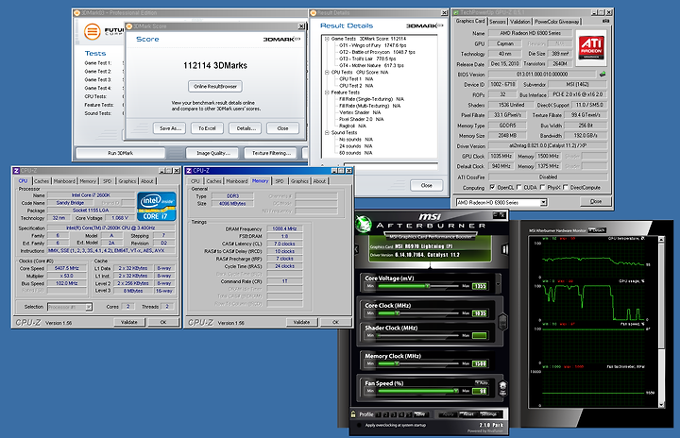Open the SPD tab in the CPU-Z Memory window

click(x=280, y=181)
